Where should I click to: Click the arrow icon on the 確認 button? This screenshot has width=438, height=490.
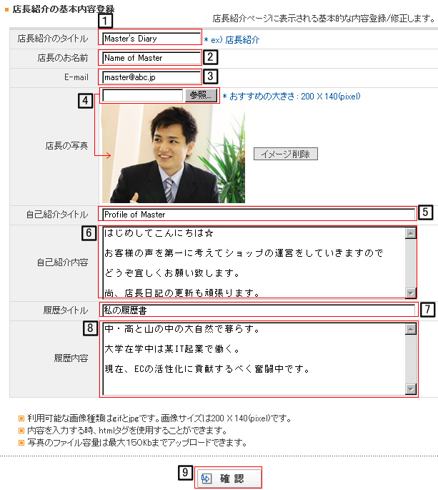[206, 479]
